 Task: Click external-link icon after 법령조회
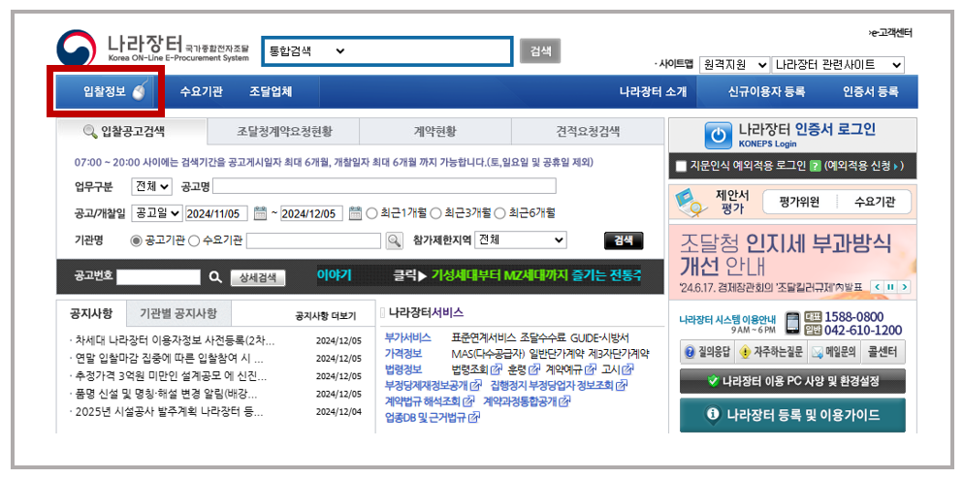pyautogui.click(x=496, y=369)
